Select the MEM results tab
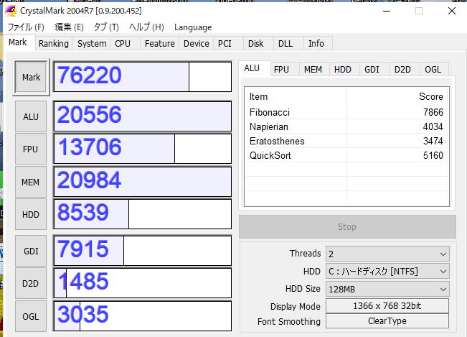Viewport: 467px width, 337px height. 313,70
